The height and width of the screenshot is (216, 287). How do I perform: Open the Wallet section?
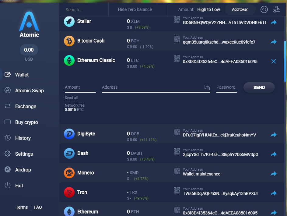[x=22, y=75]
